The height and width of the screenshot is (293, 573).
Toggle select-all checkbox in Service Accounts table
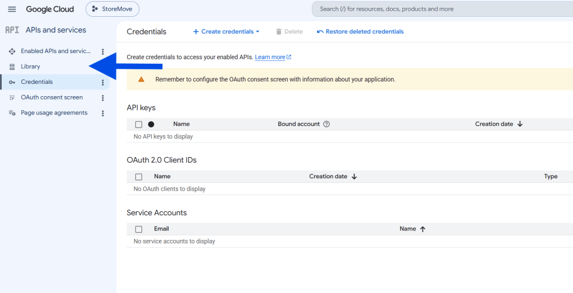pyautogui.click(x=139, y=229)
